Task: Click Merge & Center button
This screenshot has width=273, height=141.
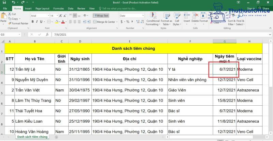Action: (104, 22)
